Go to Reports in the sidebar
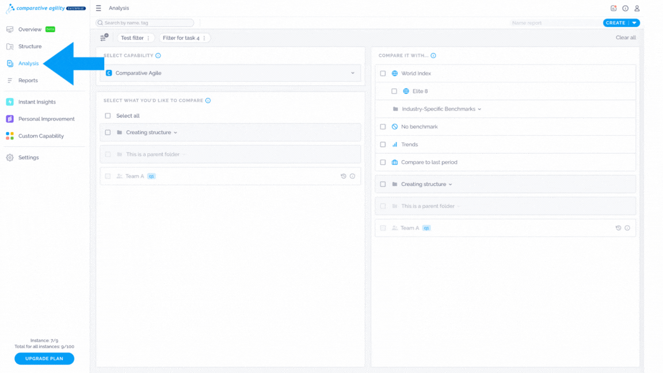Image resolution: width=663 pixels, height=373 pixels. 28,81
